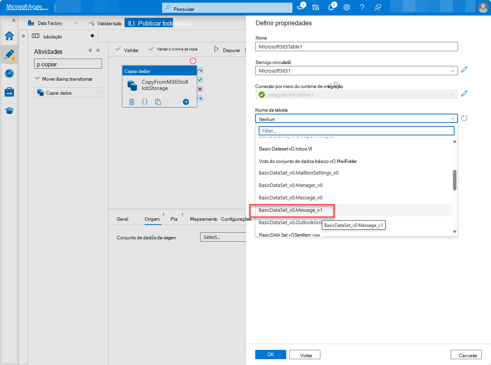
Task: Open the Home icon in left sidebar
Action: click(x=9, y=36)
